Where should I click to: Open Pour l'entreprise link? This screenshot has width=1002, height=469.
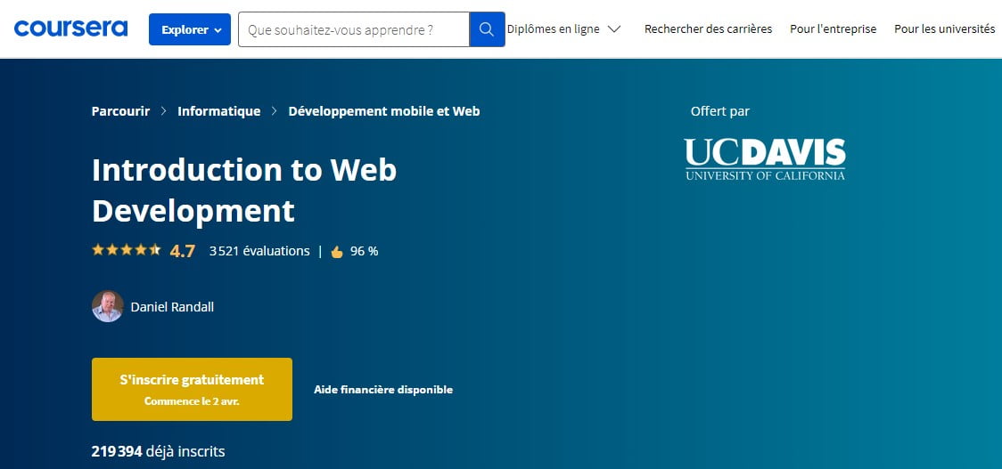(834, 28)
